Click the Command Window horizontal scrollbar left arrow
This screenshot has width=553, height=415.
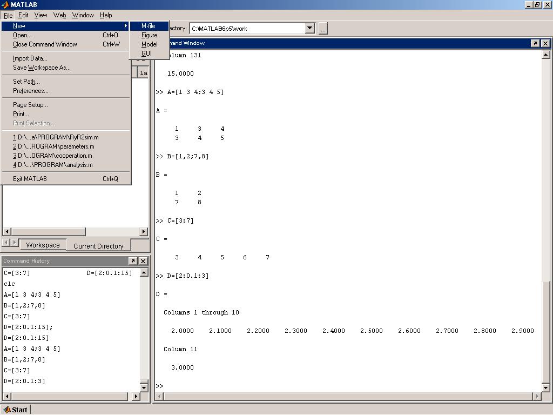[x=159, y=396]
